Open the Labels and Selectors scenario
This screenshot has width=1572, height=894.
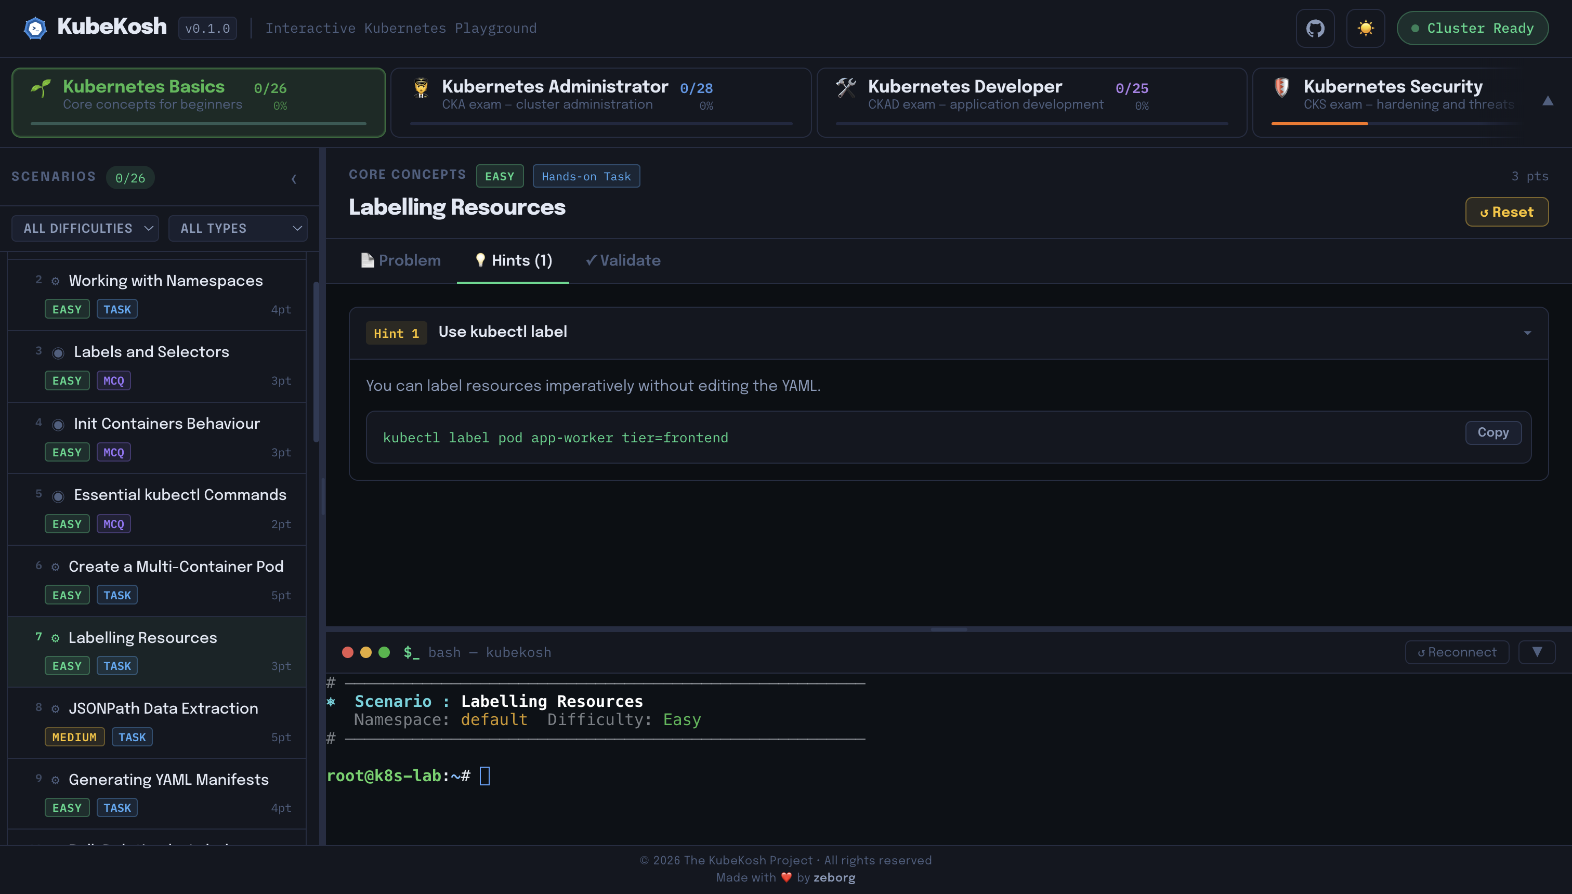[156, 366]
